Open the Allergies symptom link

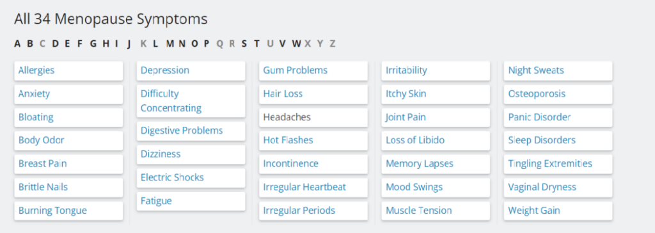click(x=68, y=70)
